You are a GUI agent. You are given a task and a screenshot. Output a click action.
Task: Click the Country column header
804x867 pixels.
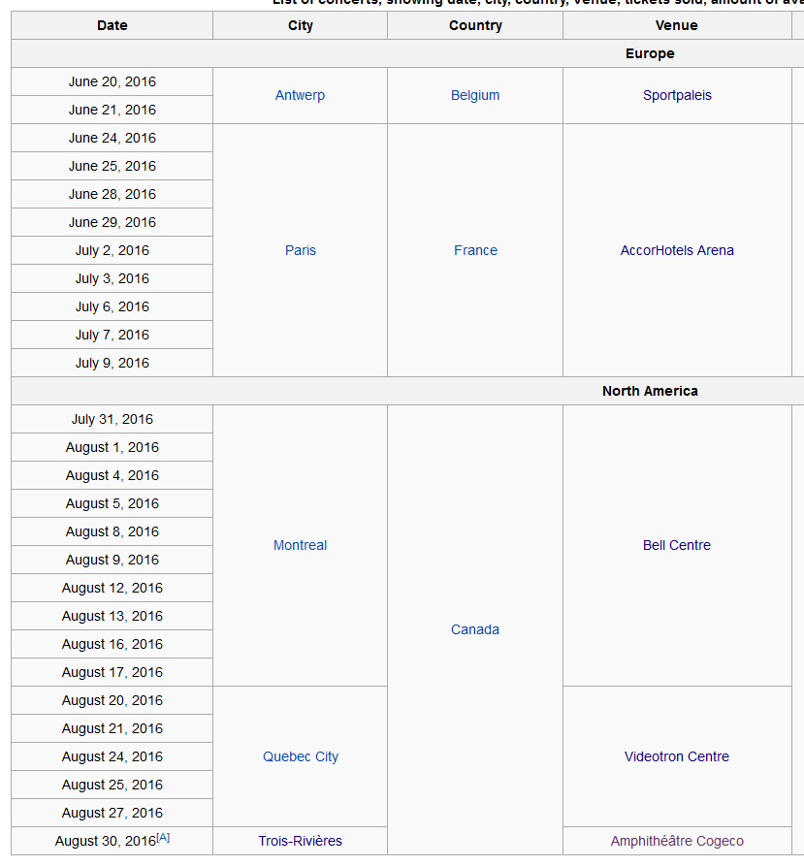pos(475,25)
